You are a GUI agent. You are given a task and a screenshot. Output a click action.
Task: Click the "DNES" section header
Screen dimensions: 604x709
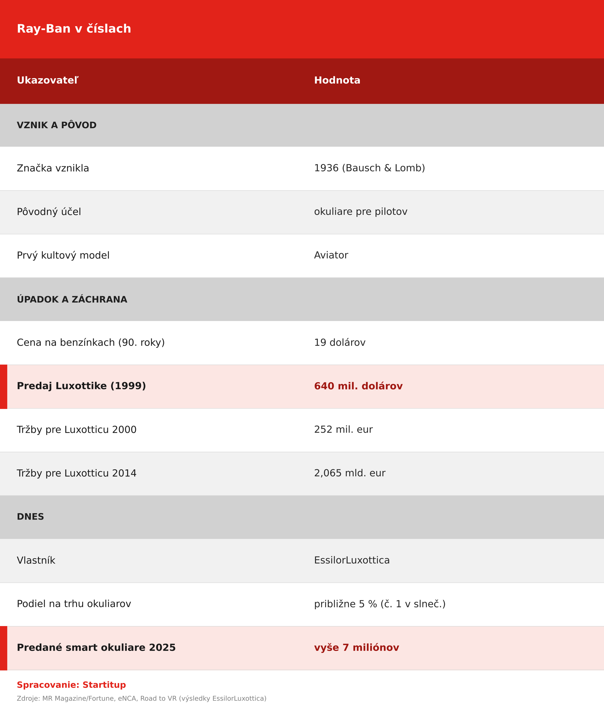point(30,517)
